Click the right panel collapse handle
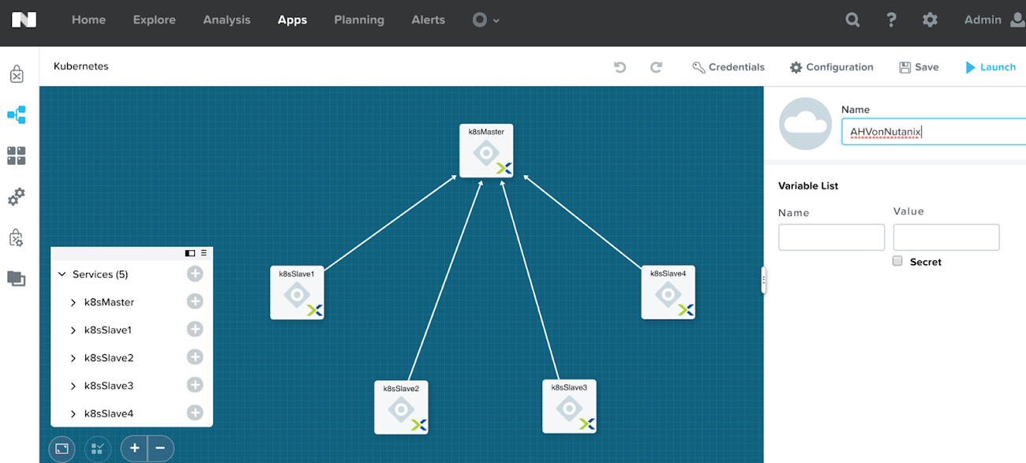The height and width of the screenshot is (463, 1026). 763,280
